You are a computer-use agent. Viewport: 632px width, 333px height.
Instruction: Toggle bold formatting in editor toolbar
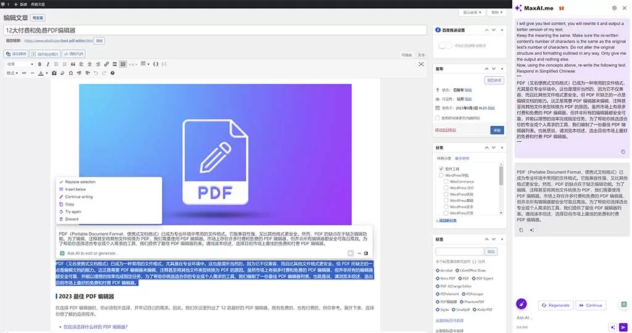(39, 64)
